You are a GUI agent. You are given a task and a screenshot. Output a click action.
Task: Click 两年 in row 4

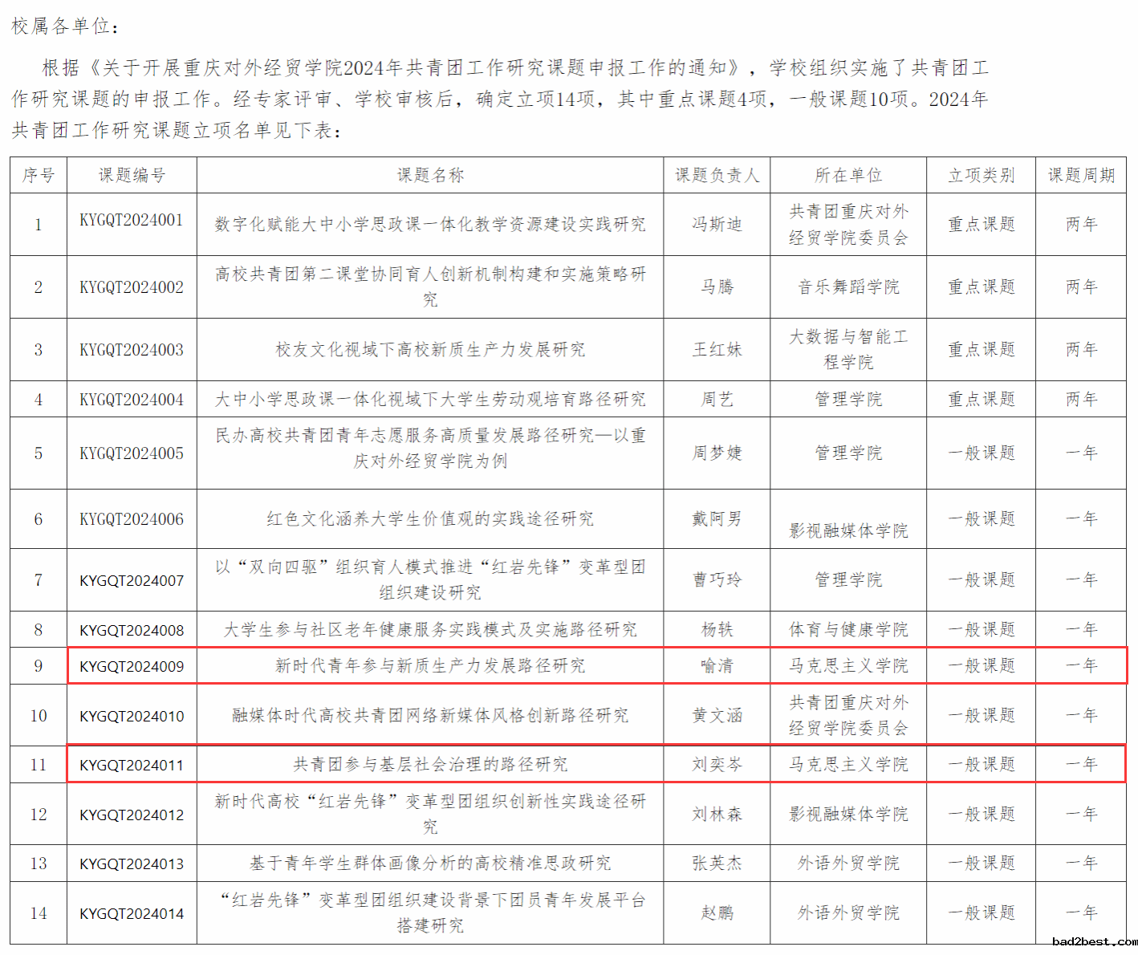(x=1081, y=400)
